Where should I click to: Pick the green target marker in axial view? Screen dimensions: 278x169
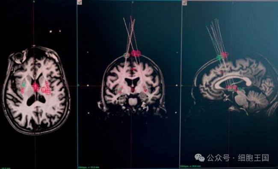pos(24,84)
